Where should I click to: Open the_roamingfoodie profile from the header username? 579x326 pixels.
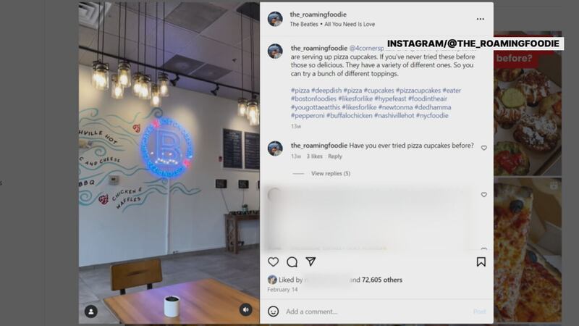[318, 14]
